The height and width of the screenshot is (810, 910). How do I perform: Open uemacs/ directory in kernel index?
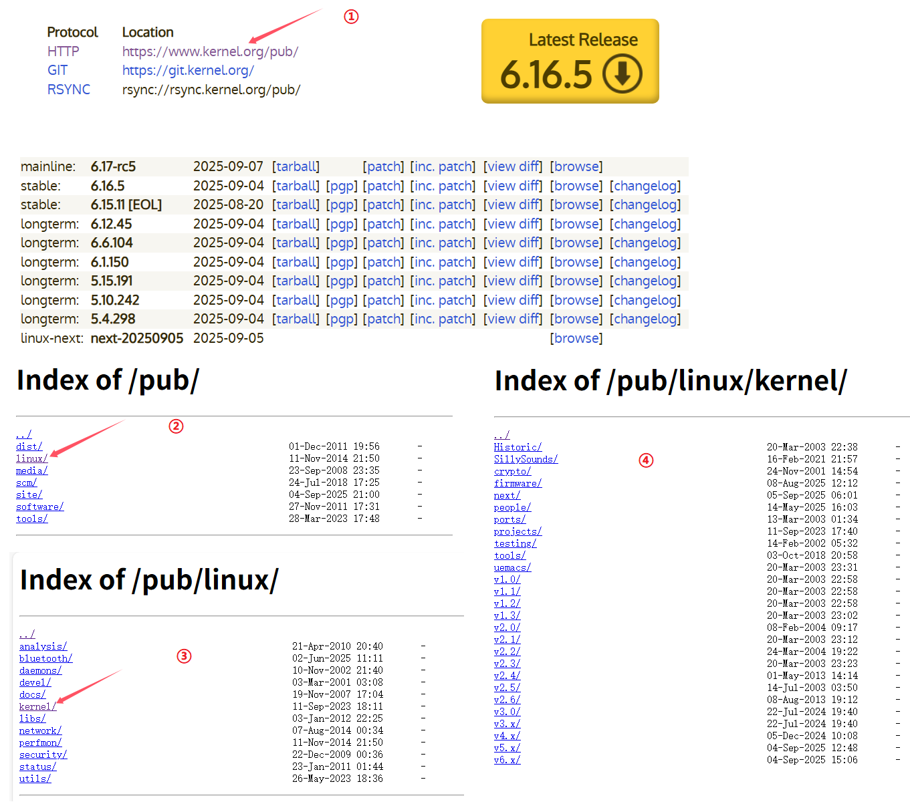[512, 567]
